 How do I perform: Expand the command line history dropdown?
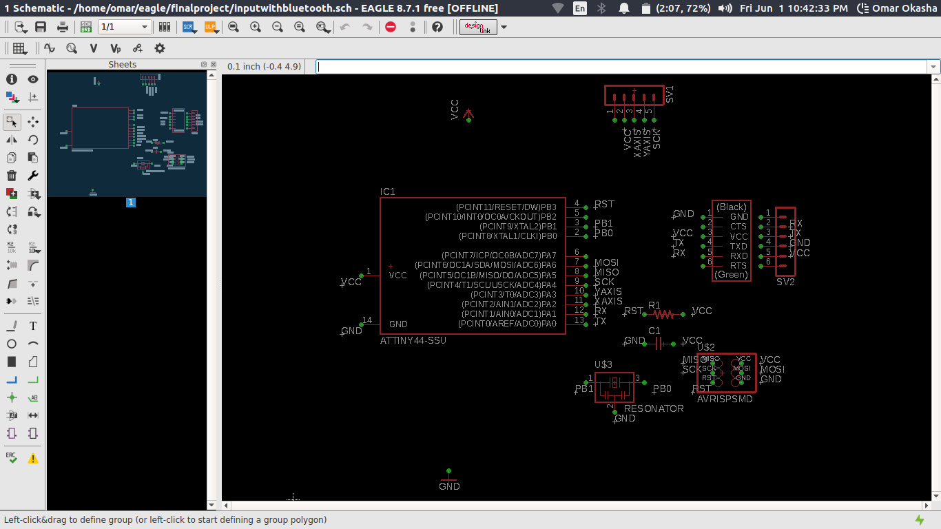(x=934, y=67)
